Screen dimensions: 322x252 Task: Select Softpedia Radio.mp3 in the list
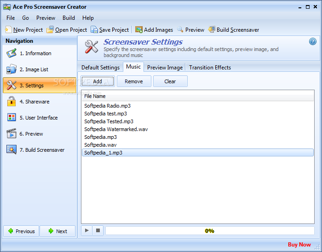tap(197, 106)
